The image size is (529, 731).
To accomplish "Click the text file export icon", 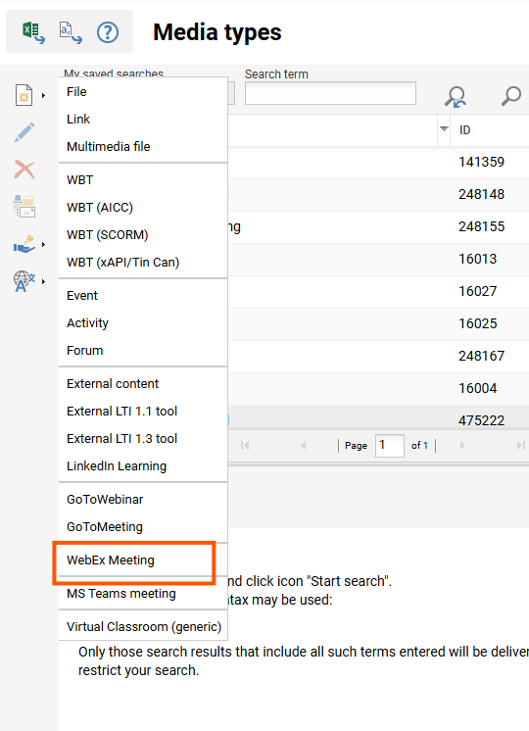I will tap(71, 32).
